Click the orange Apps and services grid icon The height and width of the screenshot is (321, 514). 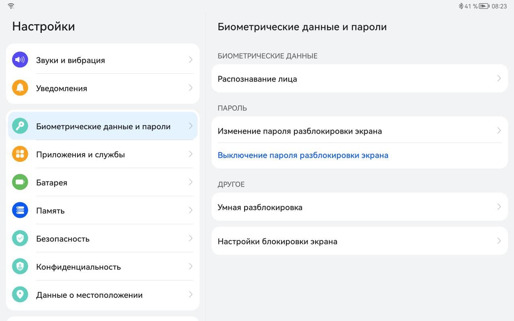click(20, 154)
